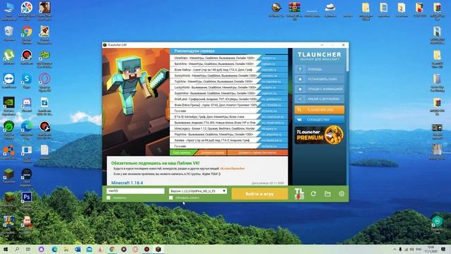451x254 pixels.
Task: Select the Discord desktop shortcut
Action: pyautogui.click(x=27, y=105)
